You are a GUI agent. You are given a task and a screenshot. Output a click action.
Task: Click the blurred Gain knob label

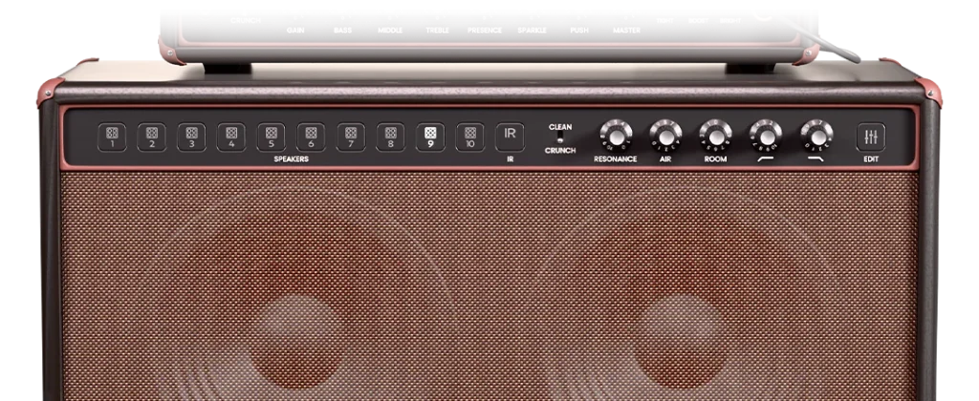[295, 30]
